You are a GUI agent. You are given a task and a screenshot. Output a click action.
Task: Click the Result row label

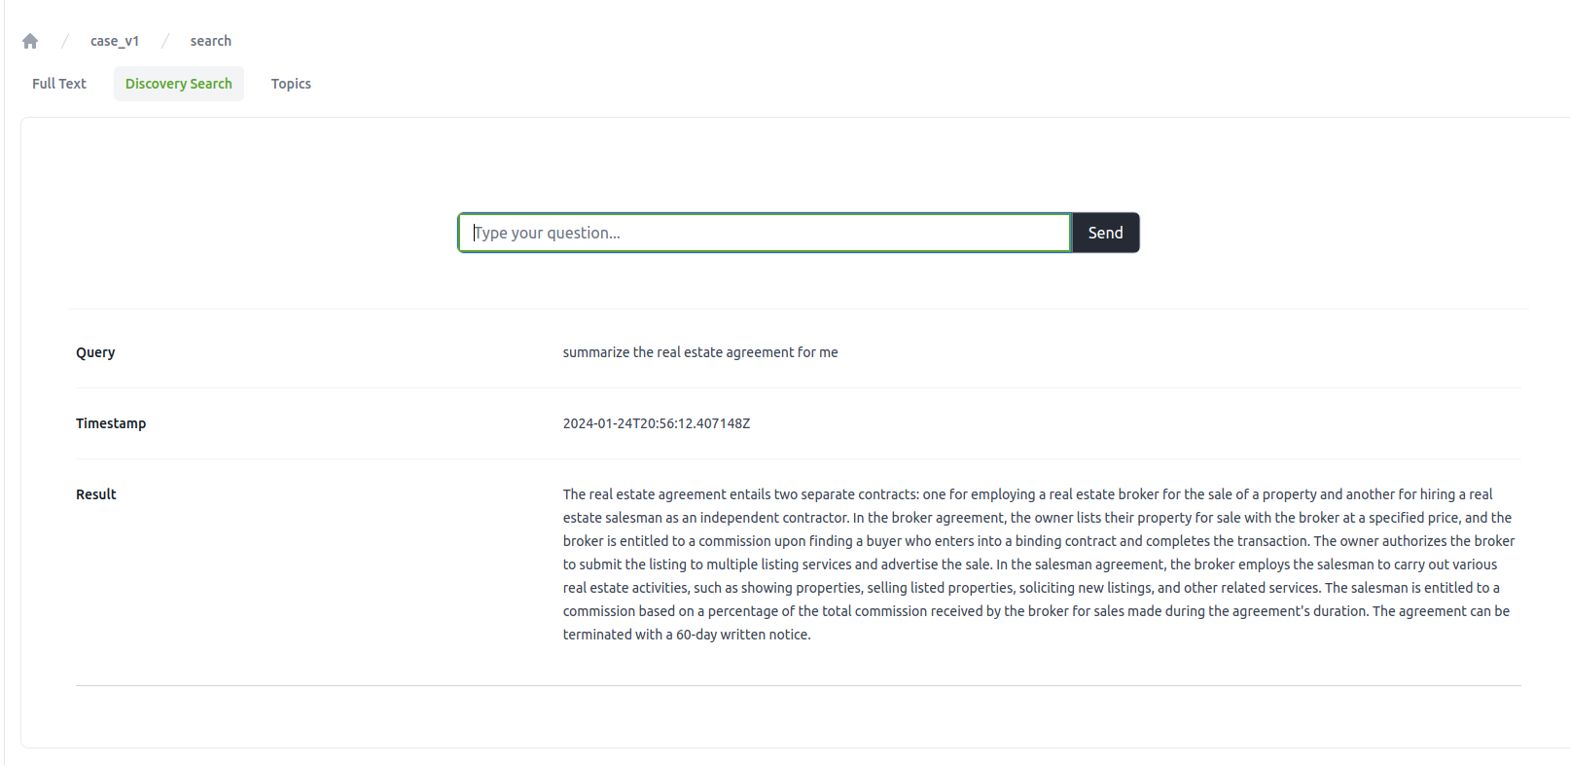click(96, 494)
